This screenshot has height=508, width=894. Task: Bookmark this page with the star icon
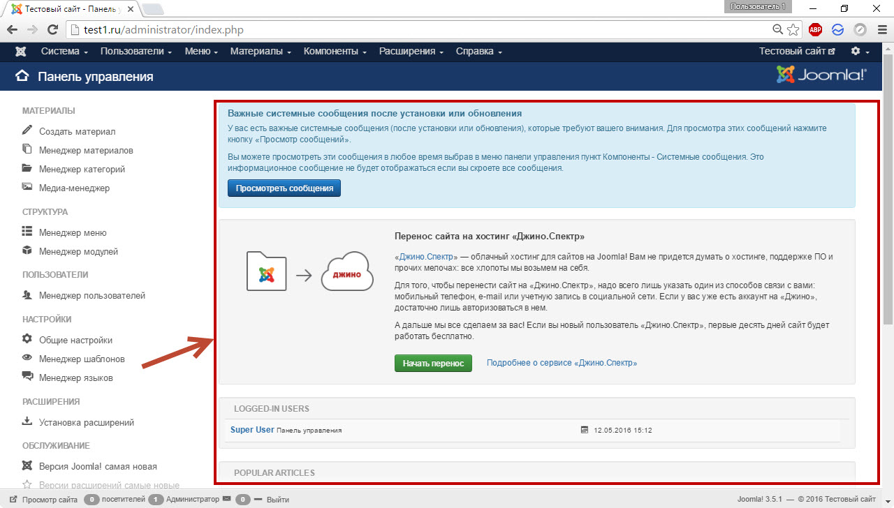point(793,30)
